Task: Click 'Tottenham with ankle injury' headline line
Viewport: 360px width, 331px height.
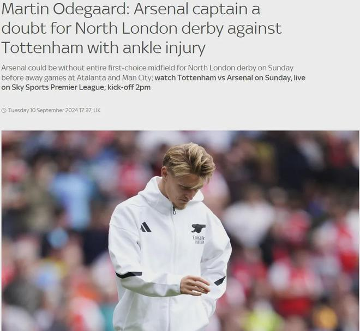Action: point(103,47)
